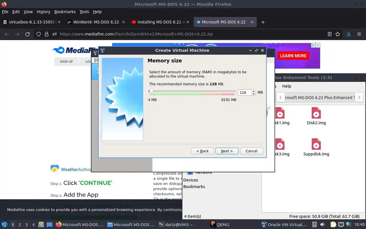
Task: Click the LEARN MORE ad button
Action: (x=293, y=56)
